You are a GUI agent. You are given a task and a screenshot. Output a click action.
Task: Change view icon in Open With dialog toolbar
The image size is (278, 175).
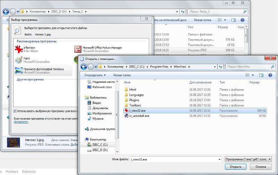(x=247, y=75)
